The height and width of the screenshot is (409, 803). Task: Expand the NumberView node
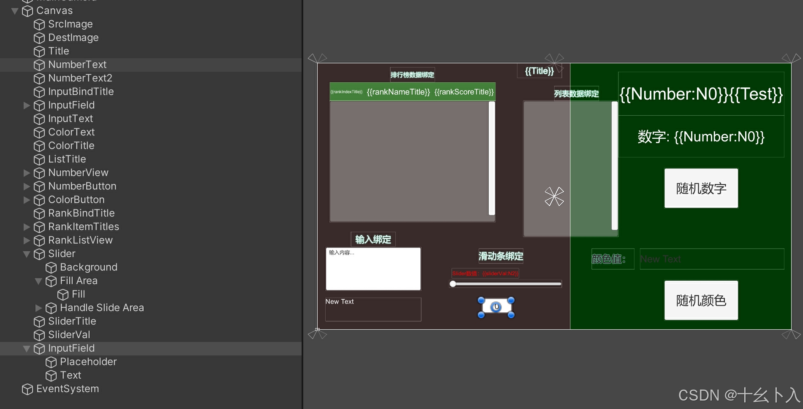(27, 173)
